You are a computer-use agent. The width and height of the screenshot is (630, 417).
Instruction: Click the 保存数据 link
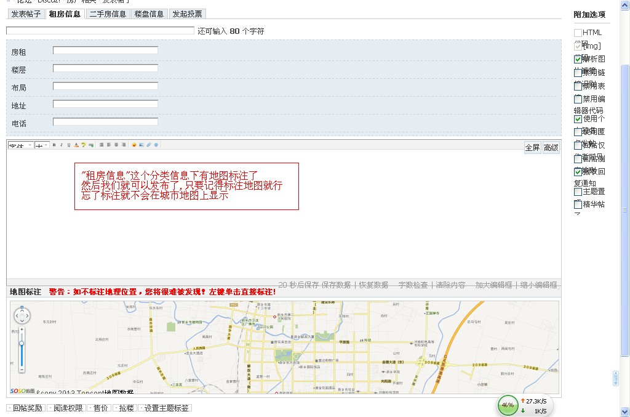pyautogui.click(x=336, y=285)
